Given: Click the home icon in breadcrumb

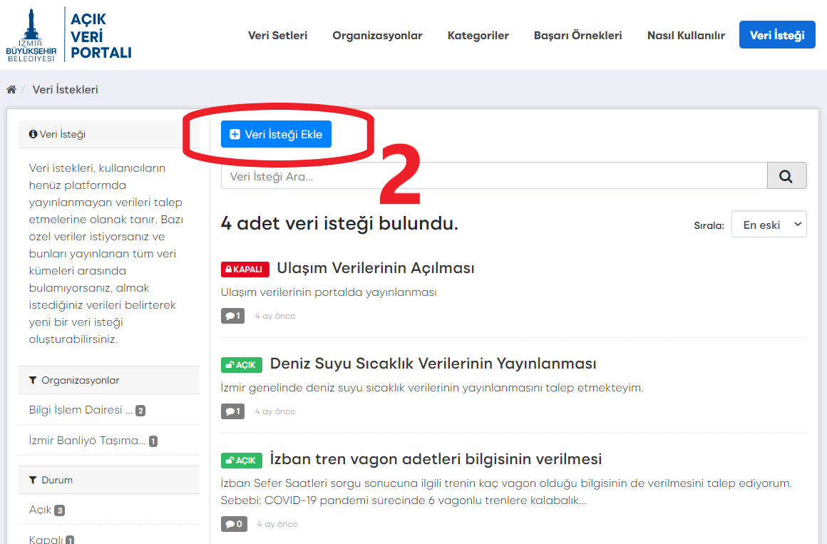Looking at the screenshot, I should point(11,90).
